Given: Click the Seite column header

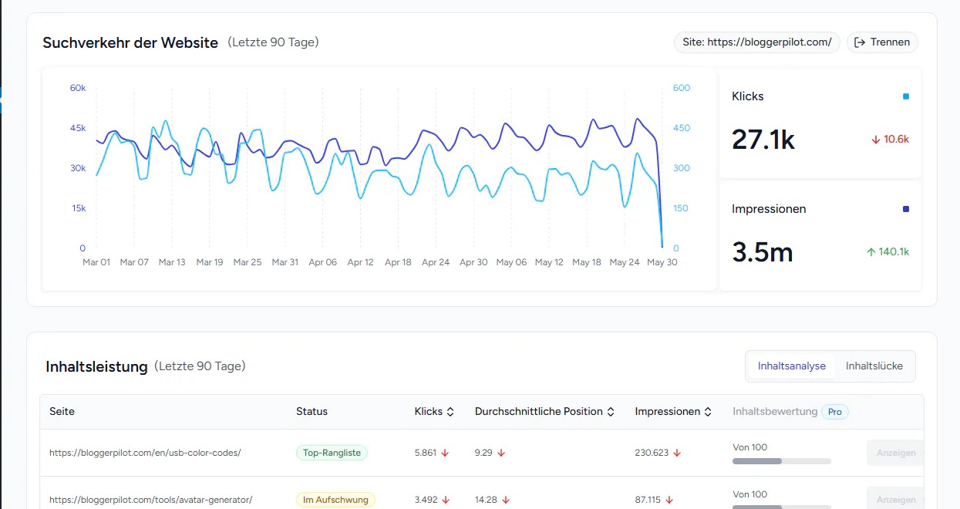Looking at the screenshot, I should pos(62,412).
